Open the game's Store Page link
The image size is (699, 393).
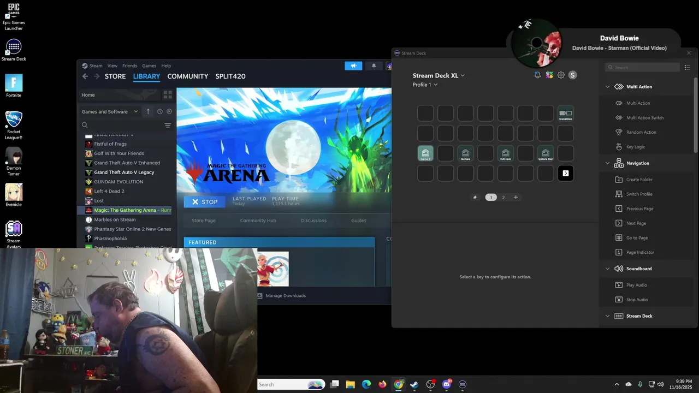pos(204,221)
